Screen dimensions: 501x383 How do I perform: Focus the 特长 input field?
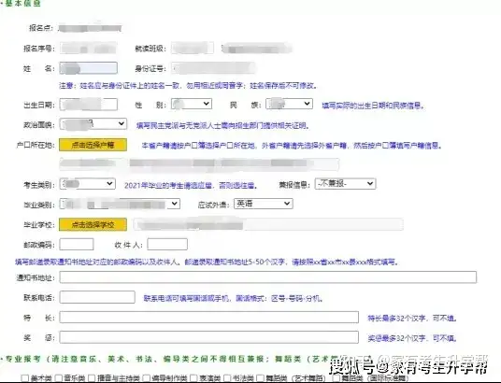pos(209,318)
